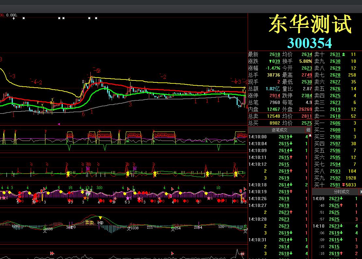Click the 买四 bid row at 2597

pos(337,144)
